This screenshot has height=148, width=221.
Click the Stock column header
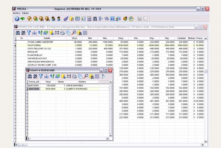point(74,38)
